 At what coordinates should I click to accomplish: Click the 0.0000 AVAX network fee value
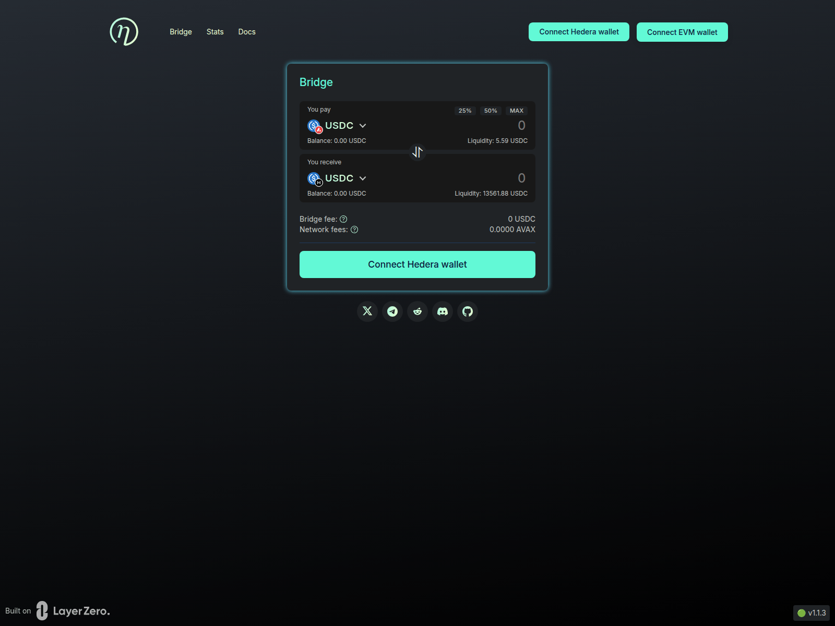[x=512, y=230]
